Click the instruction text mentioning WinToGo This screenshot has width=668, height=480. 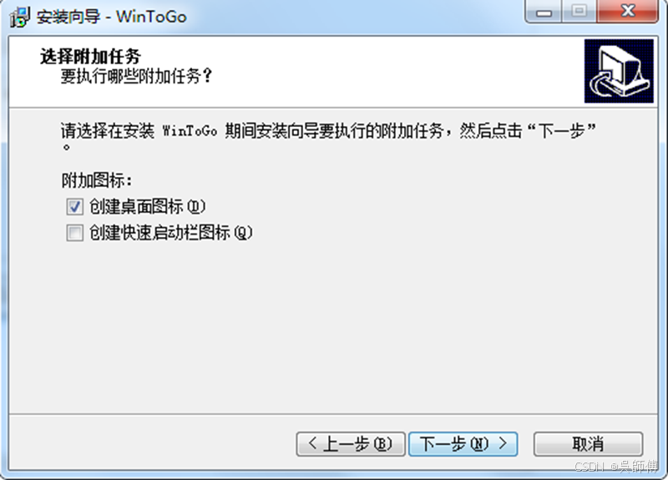point(328,137)
